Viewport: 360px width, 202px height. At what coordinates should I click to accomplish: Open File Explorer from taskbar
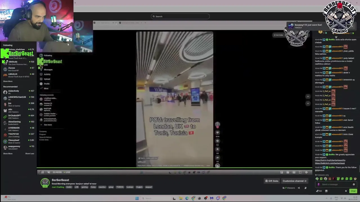[181, 198]
